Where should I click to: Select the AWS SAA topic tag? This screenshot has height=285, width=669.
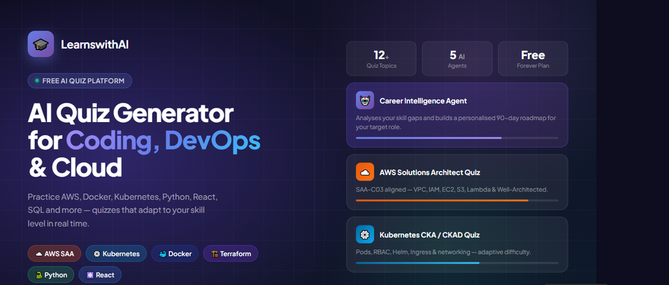[x=55, y=254]
